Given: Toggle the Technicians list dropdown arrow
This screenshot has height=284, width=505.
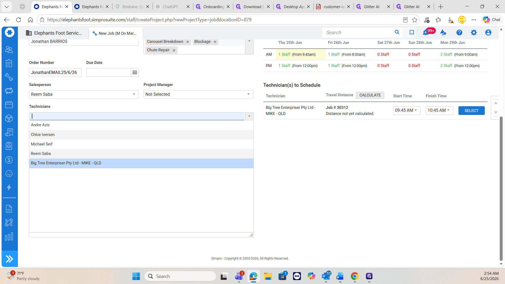Looking at the screenshot, I should tap(249, 116).
